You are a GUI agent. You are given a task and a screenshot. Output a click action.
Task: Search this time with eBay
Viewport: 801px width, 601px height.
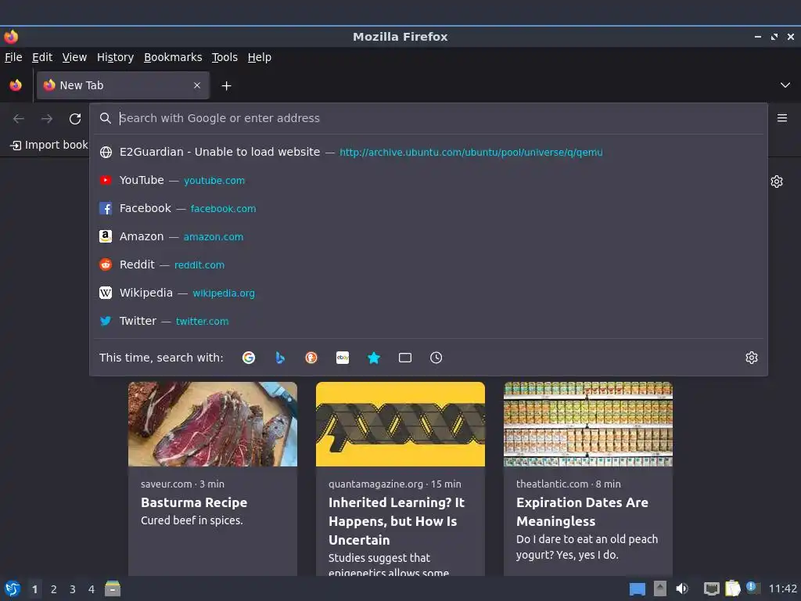343,358
